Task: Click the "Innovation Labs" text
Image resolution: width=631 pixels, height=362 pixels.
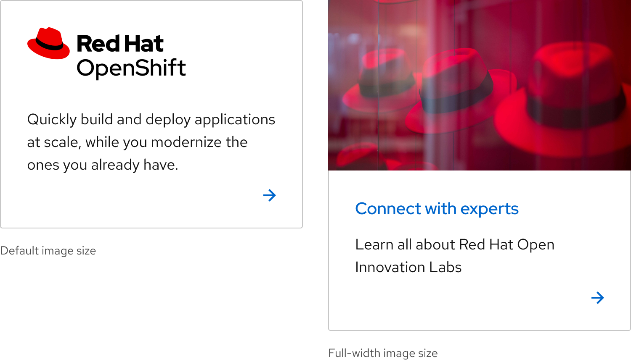Action: point(408,268)
